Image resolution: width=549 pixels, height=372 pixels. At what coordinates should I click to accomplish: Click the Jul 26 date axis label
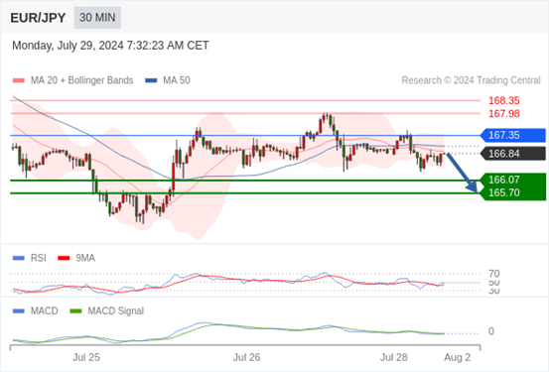(x=247, y=357)
